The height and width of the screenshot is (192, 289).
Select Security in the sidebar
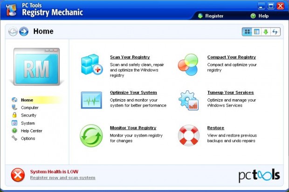coord(28,115)
